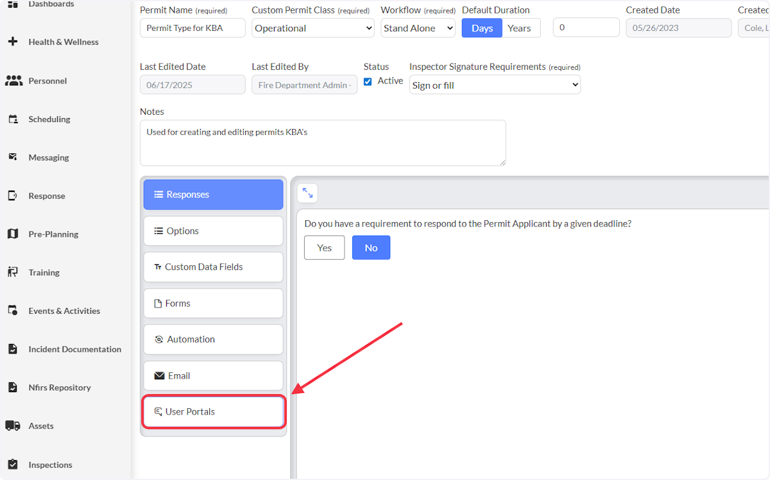Go to Personnel section

click(47, 81)
